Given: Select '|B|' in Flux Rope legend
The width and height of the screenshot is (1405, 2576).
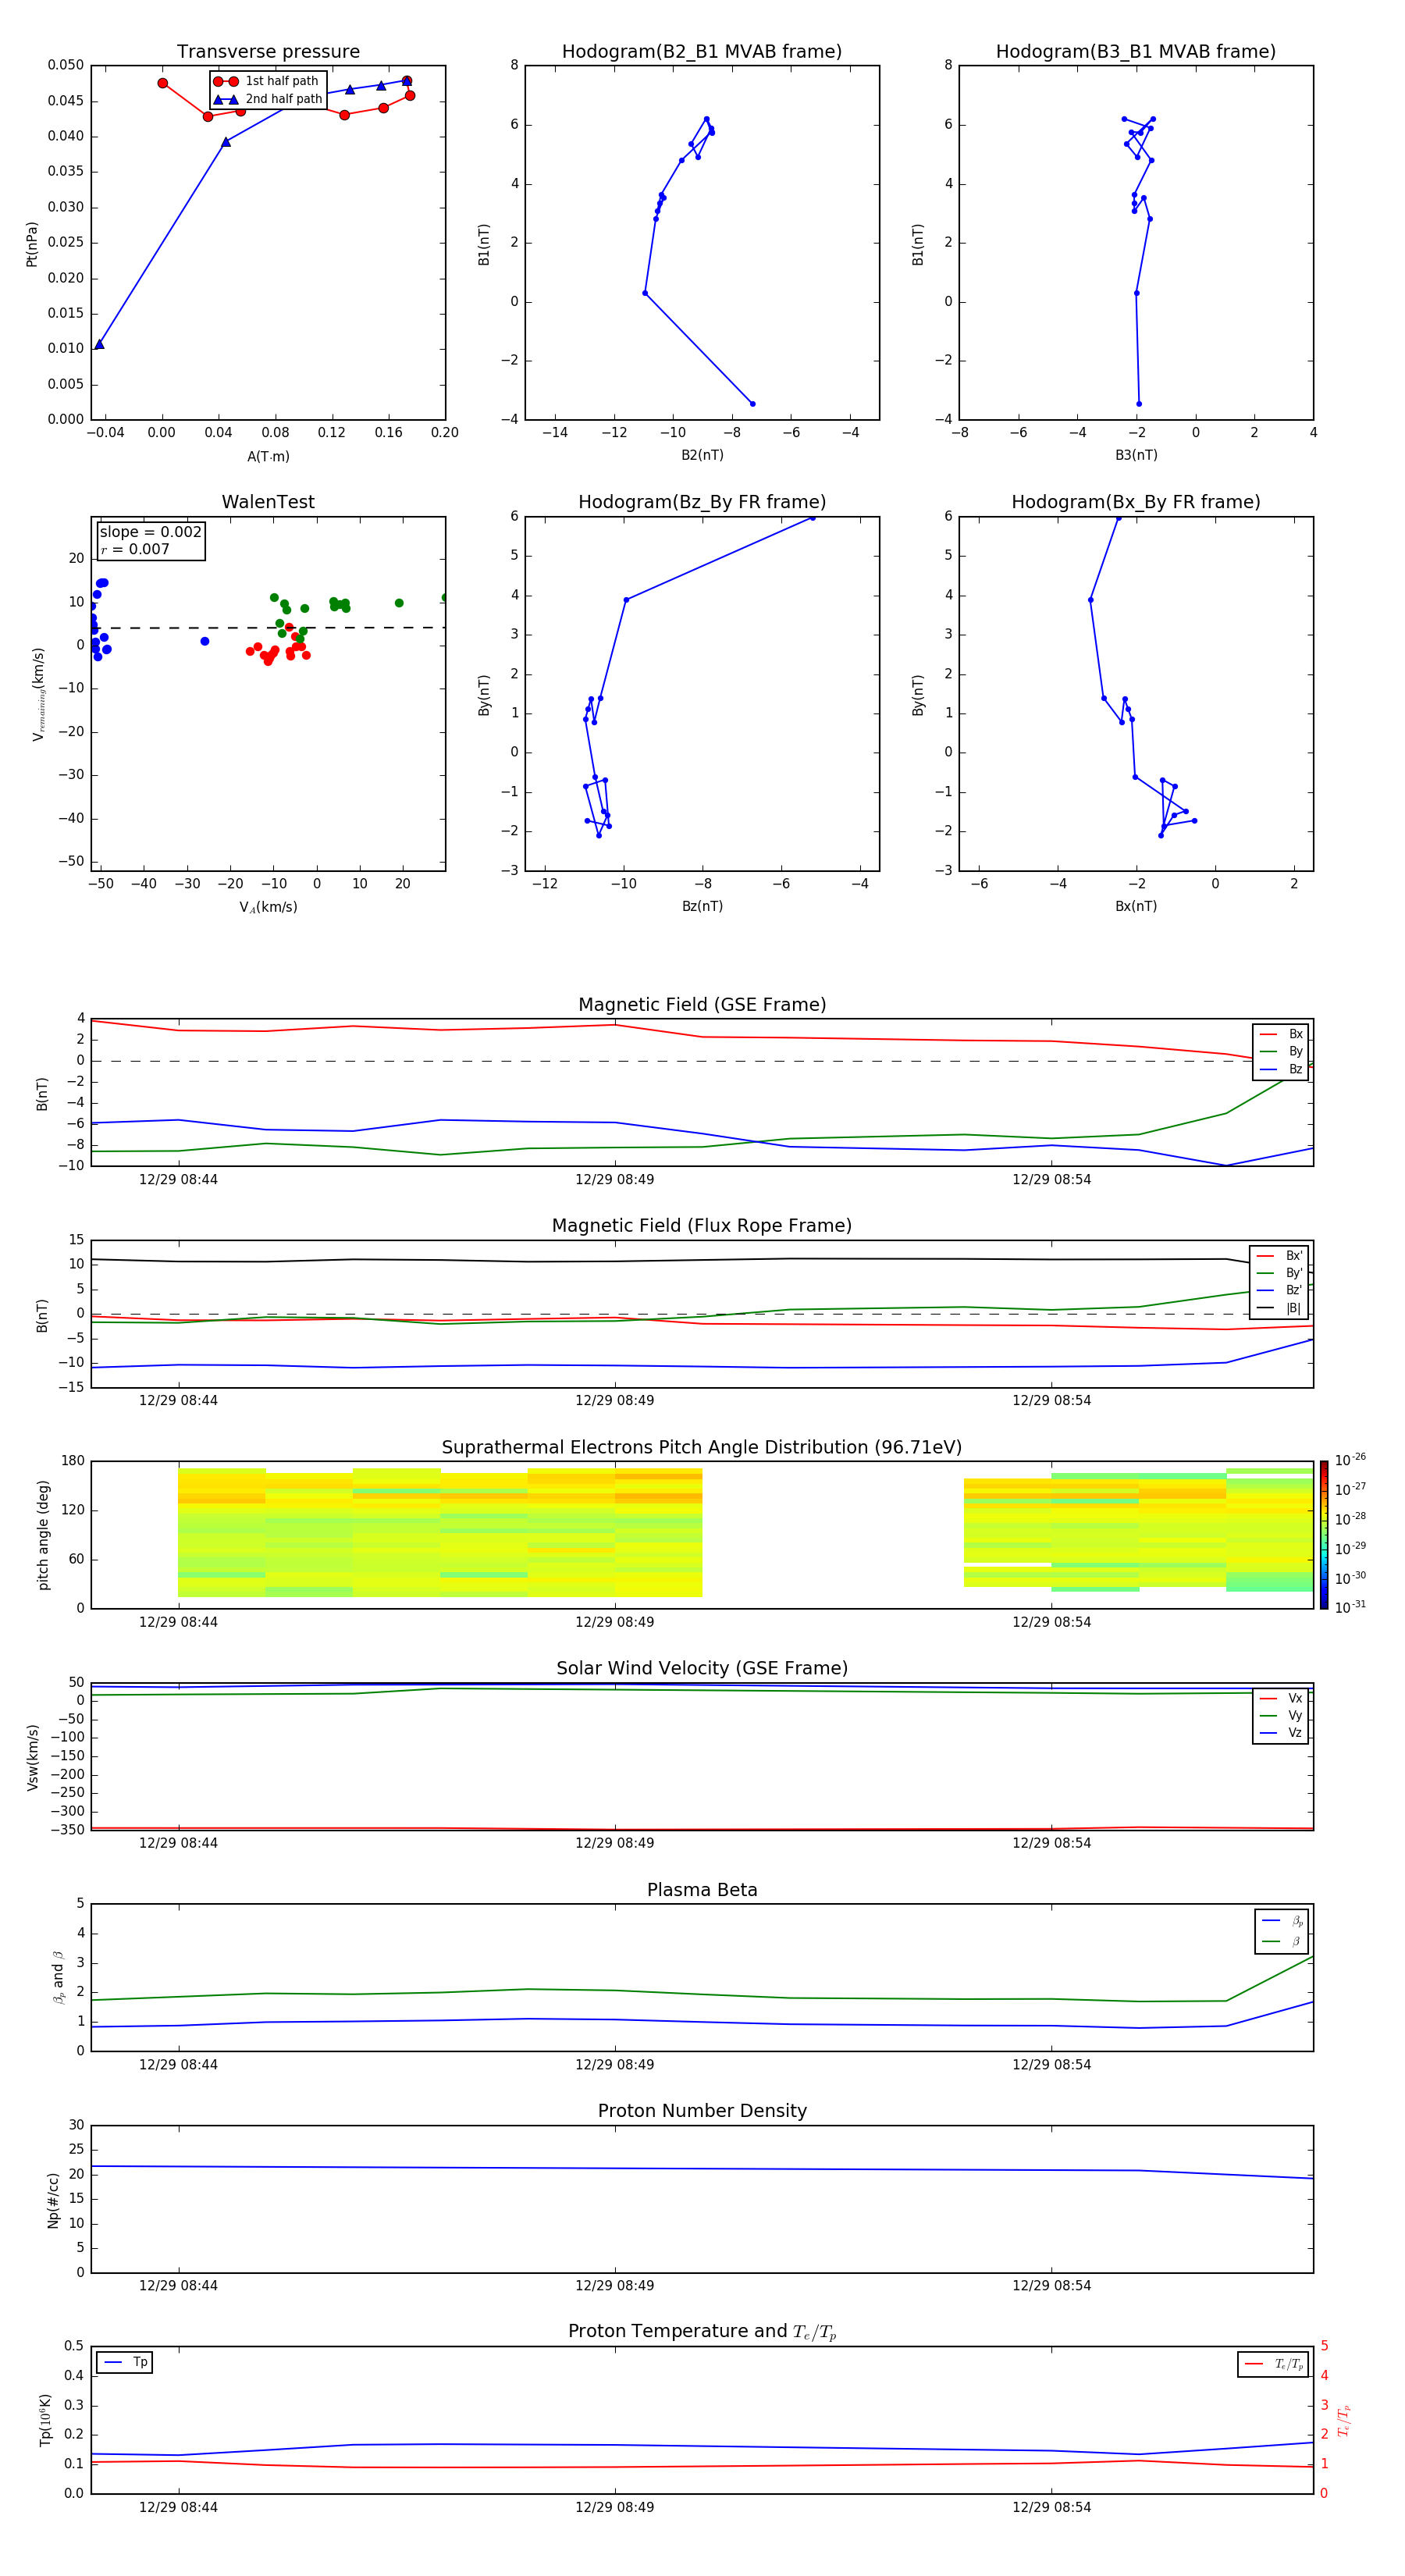Looking at the screenshot, I should [x=1280, y=1308].
